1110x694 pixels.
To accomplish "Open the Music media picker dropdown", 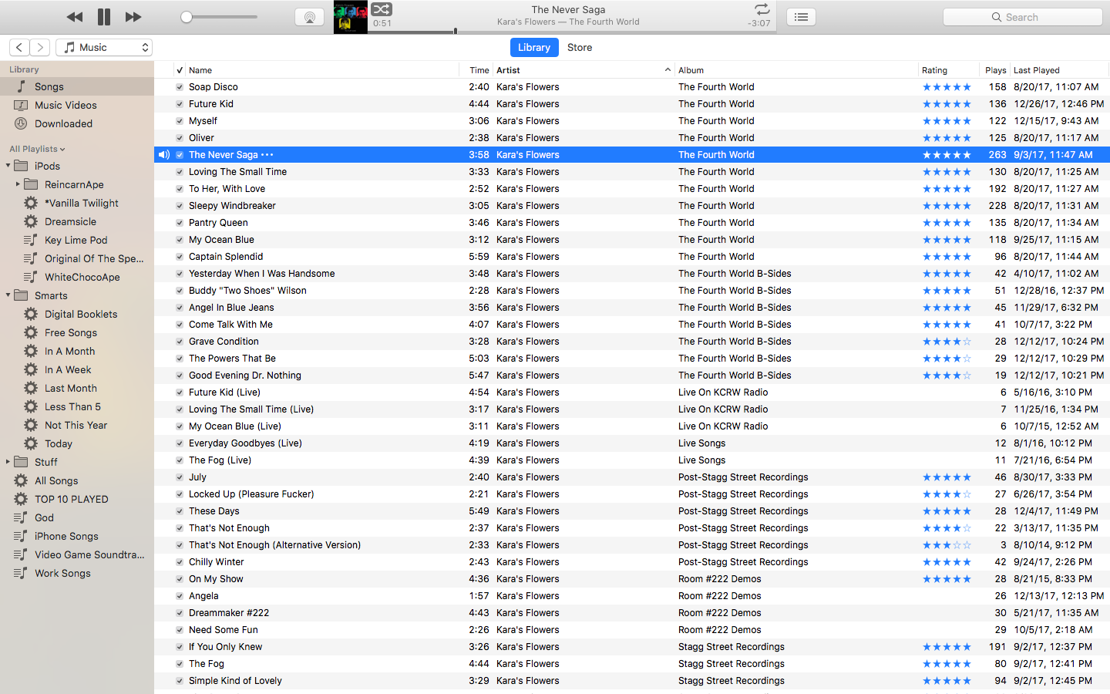I will click(104, 47).
